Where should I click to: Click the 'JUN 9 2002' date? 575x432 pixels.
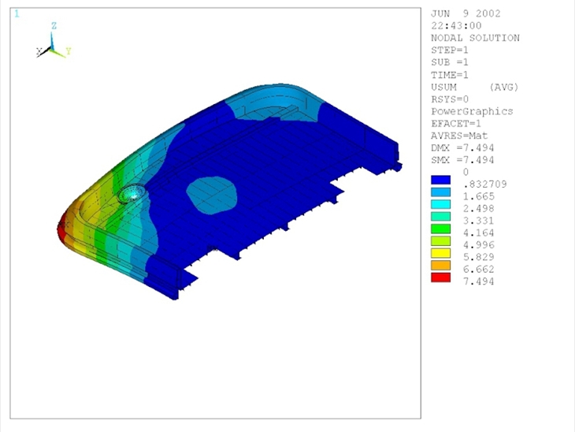point(466,13)
